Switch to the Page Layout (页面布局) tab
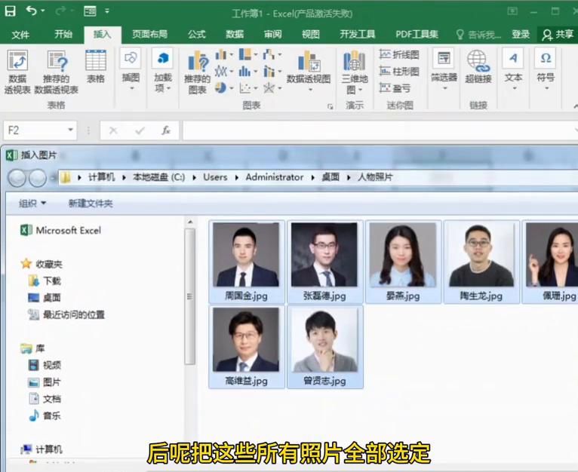Viewport: 578px width, 472px height. pyautogui.click(x=149, y=34)
